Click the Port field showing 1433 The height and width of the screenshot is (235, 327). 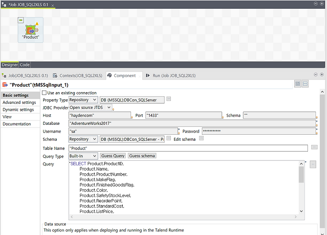[x=183, y=115]
